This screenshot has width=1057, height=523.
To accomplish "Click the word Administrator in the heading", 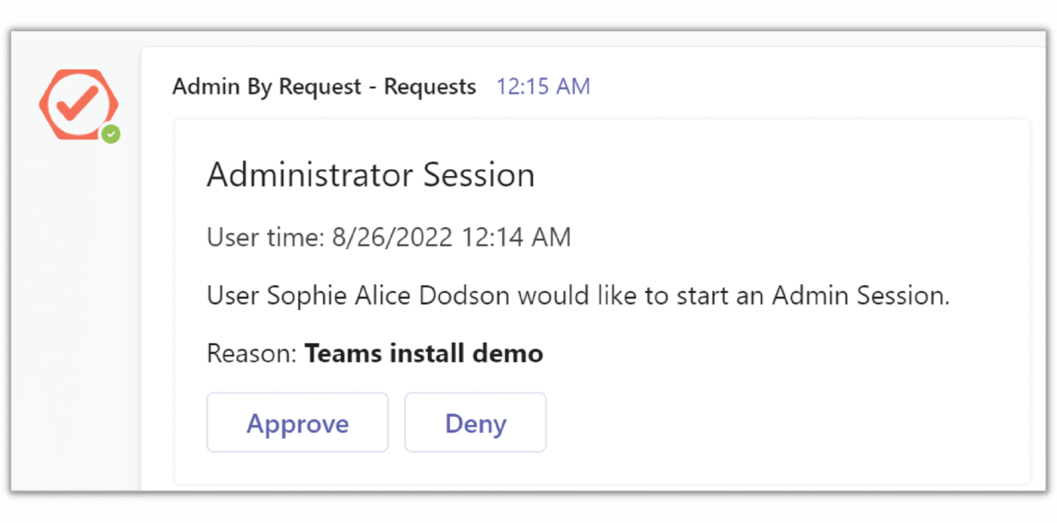I will pos(310,175).
